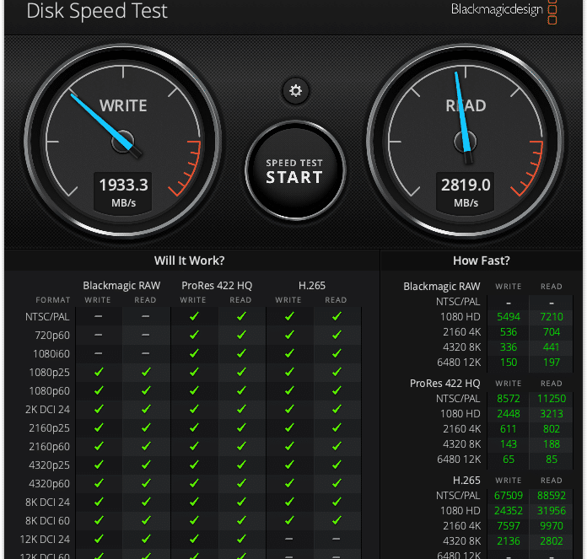Open settings with the gear icon
This screenshot has height=559, width=587.
point(295,90)
